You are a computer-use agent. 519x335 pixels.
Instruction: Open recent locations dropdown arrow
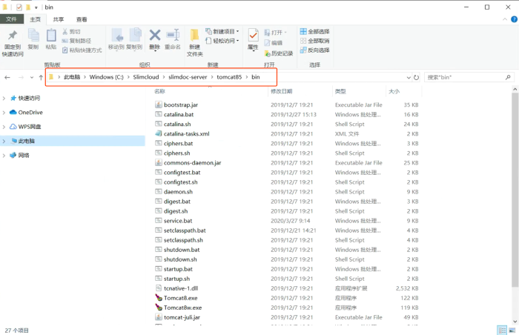[32, 78]
